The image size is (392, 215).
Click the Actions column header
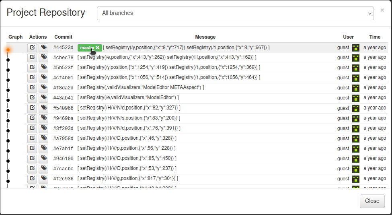[38, 37]
